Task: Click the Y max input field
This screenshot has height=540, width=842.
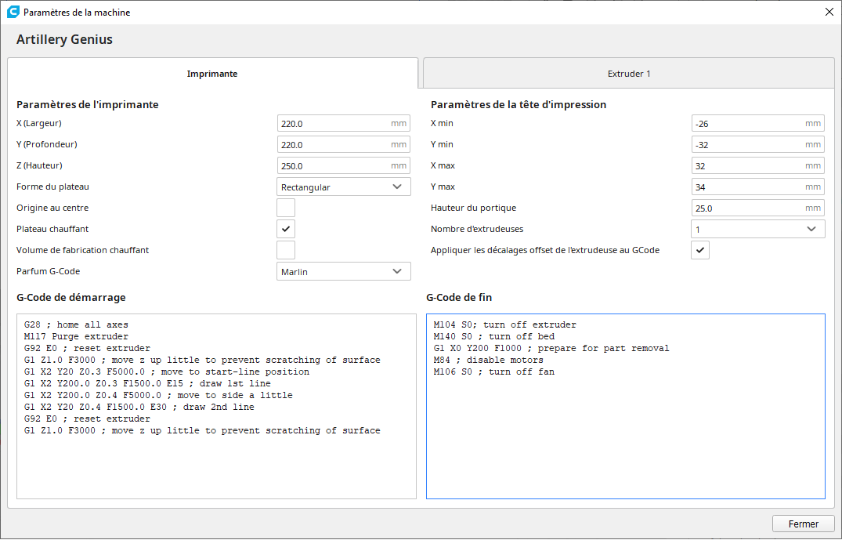Action: [x=757, y=187]
